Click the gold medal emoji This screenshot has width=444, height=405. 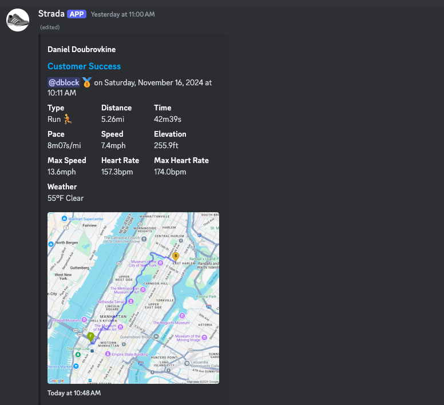[x=86, y=82]
